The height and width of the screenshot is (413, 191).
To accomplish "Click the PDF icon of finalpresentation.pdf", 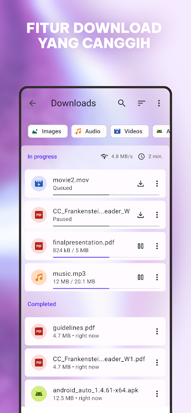I will (39, 246).
